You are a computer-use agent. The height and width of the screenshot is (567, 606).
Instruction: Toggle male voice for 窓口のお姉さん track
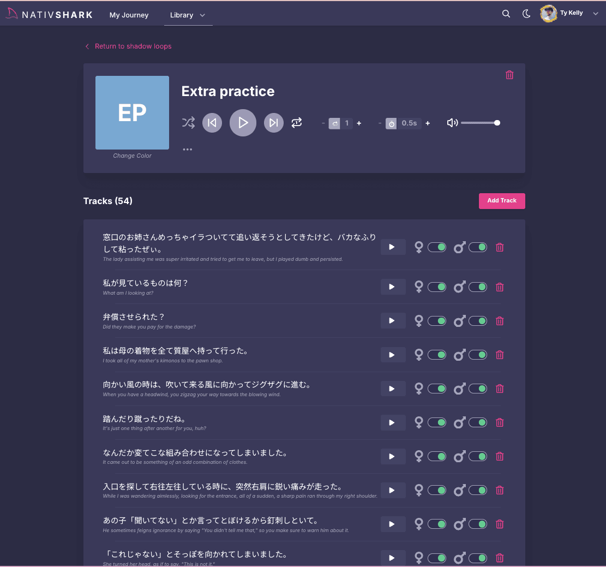(x=478, y=247)
